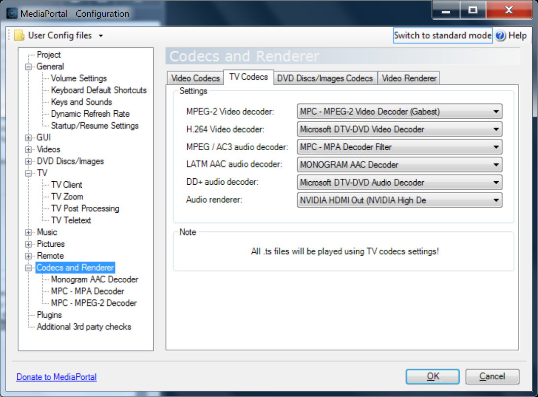538x397 pixels.
Task: Open the DVD Discs/Images Codecs tab
Action: [325, 78]
